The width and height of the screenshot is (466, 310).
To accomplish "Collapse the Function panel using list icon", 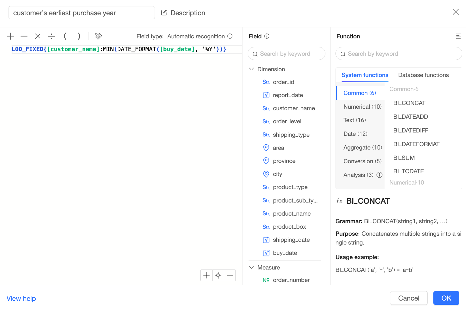I will pyautogui.click(x=458, y=36).
